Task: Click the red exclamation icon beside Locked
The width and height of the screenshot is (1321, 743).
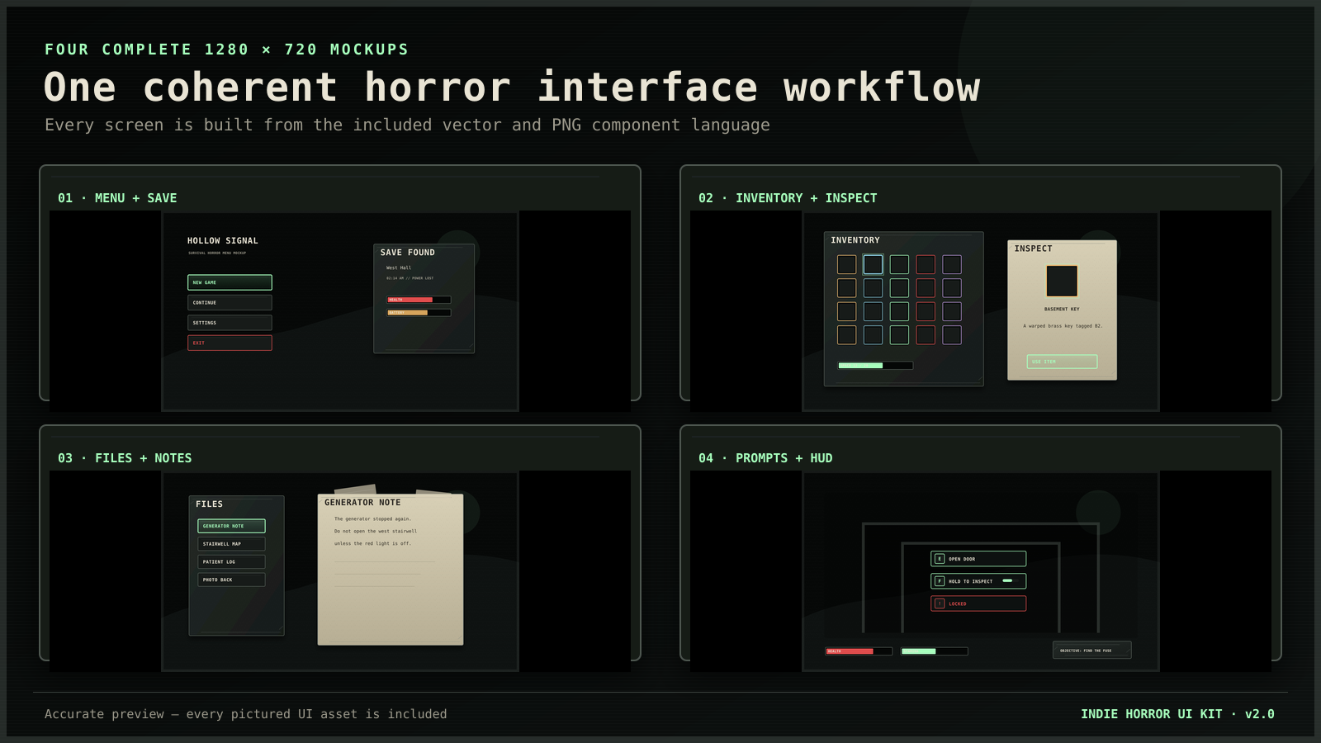Action: coord(940,603)
